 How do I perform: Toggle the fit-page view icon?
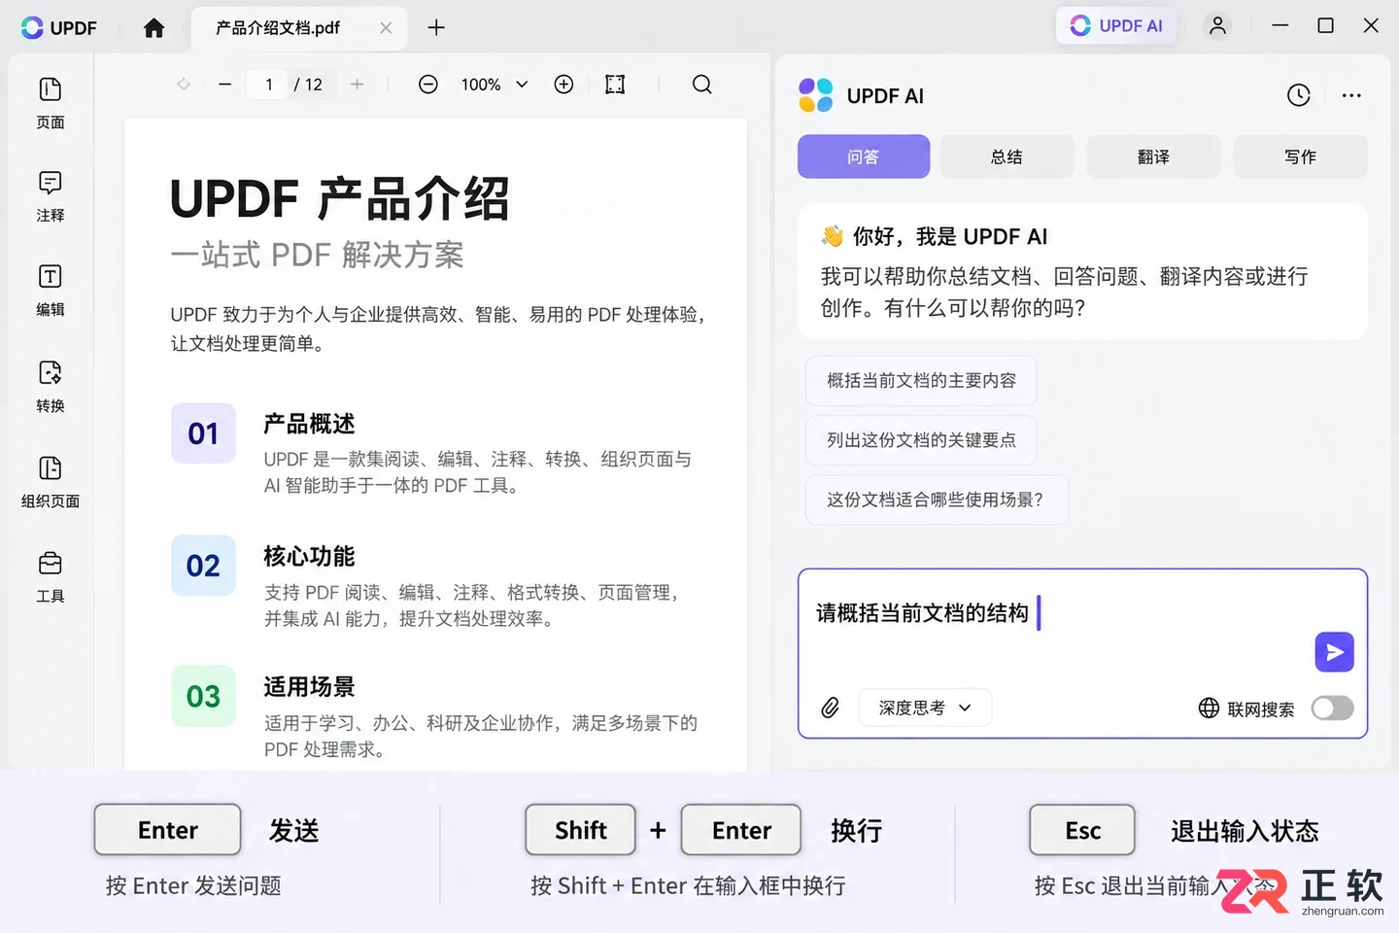[x=615, y=85]
